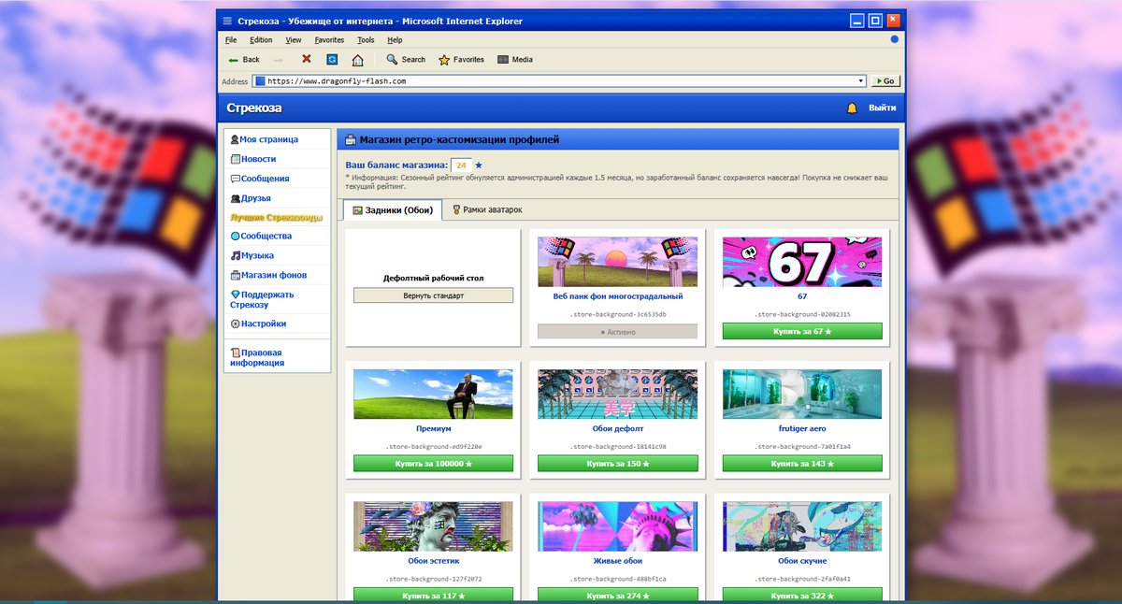Open the Media toolbar button

click(x=515, y=59)
